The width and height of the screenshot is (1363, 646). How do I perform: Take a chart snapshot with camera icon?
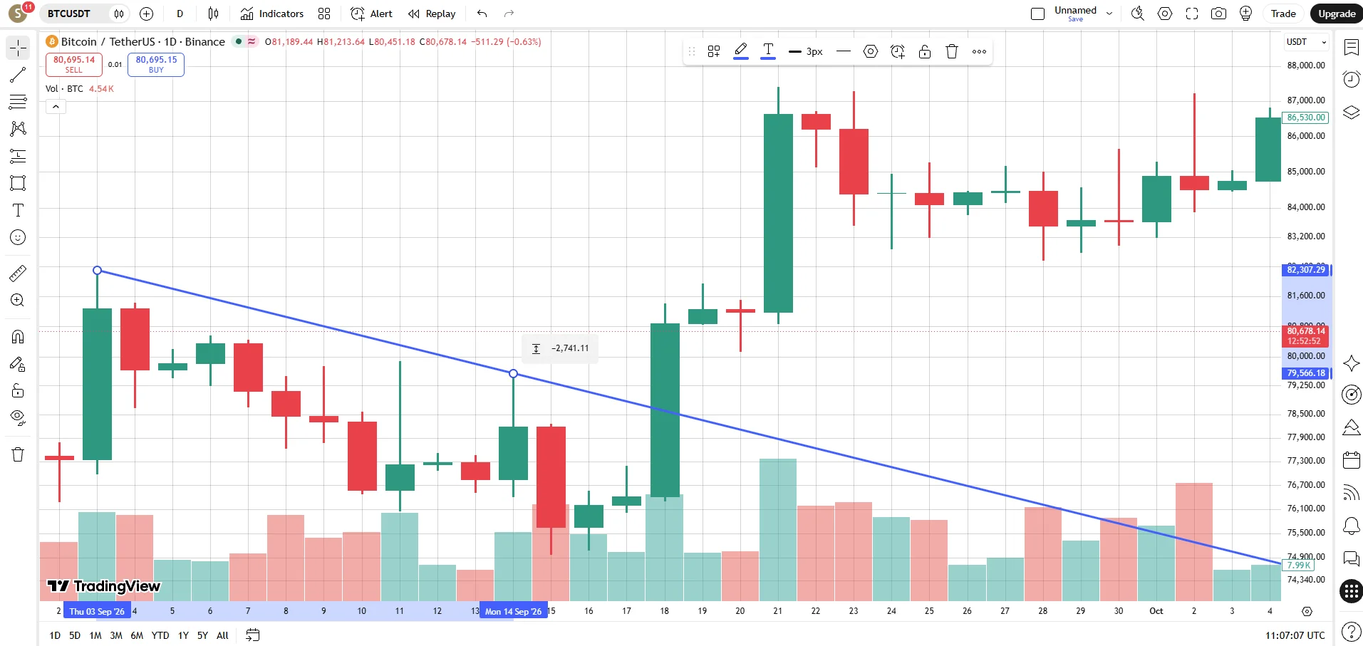(x=1218, y=14)
